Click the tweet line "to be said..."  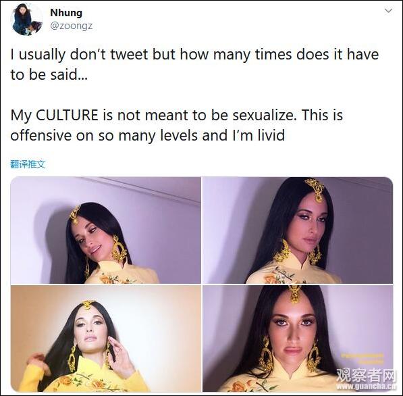point(49,74)
